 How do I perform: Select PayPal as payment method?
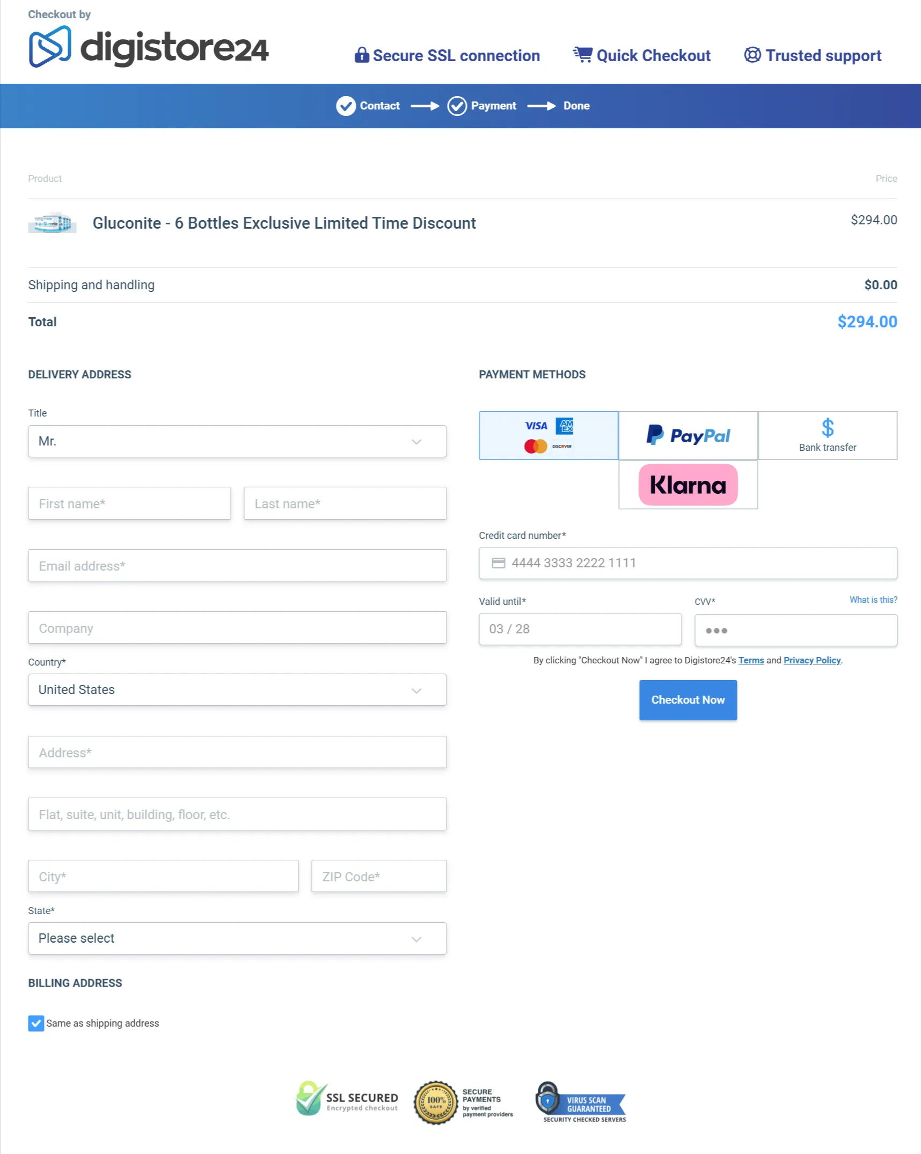click(688, 435)
